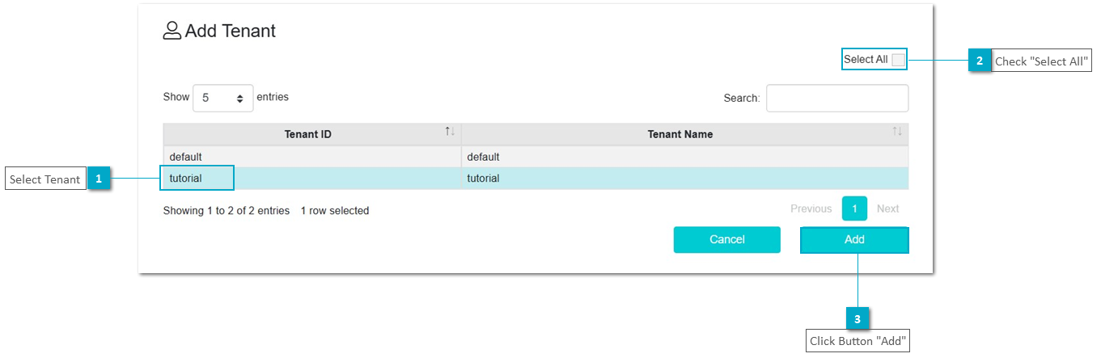This screenshot has height=362, width=1101.
Task: Click the Add Tenant user icon
Action: point(172,31)
